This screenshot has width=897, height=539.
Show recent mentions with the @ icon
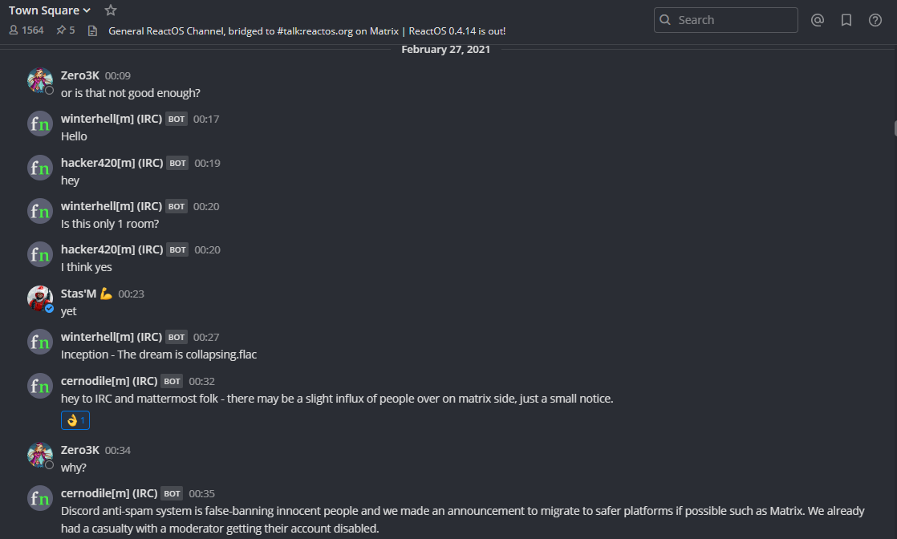click(818, 20)
